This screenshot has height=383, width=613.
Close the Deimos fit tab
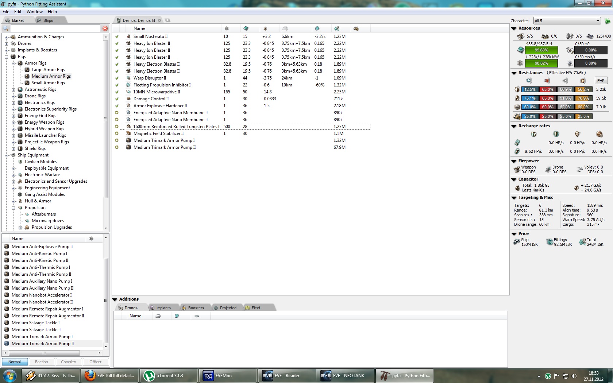tap(159, 20)
